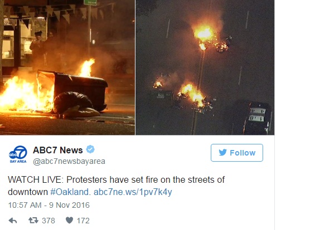Image resolution: width=315 pixels, height=230 pixels.
Task: Click the reply arrow icon
Action: coord(13,221)
